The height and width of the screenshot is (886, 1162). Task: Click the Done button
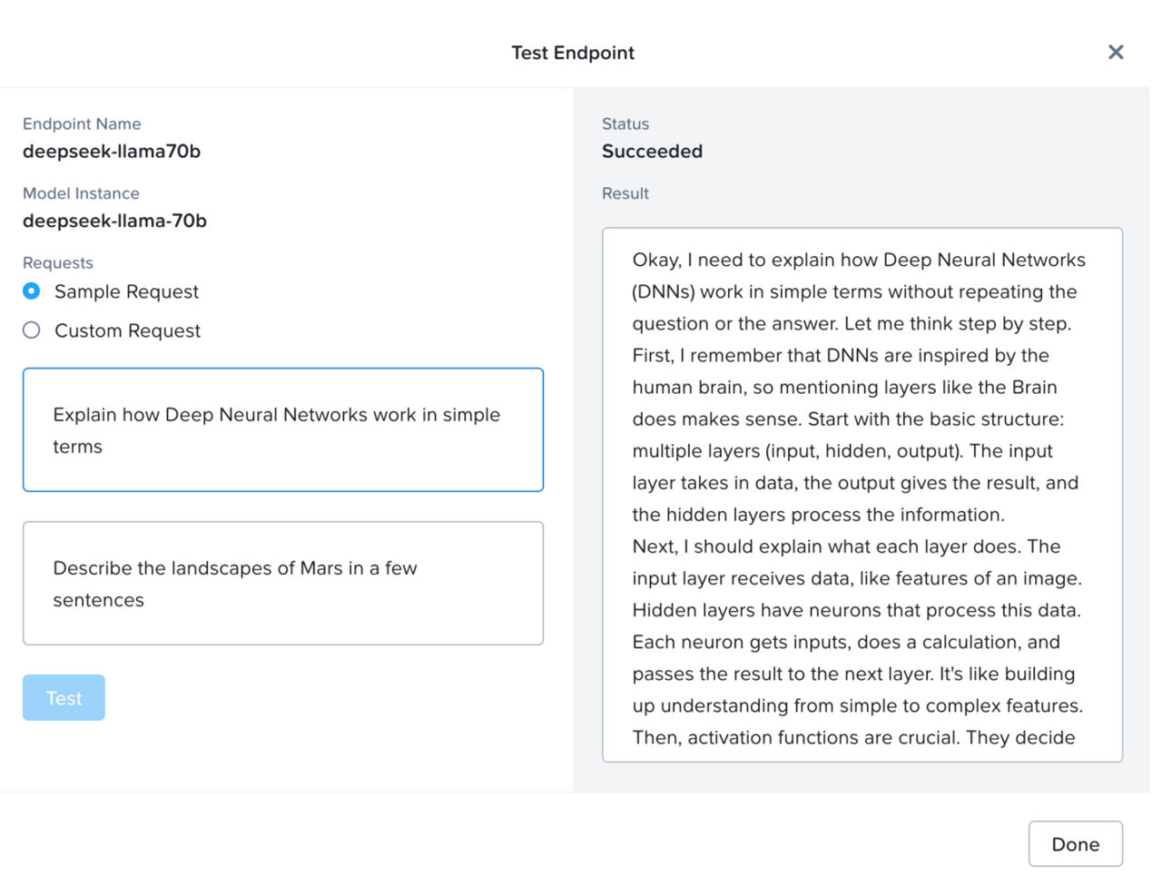click(x=1075, y=844)
